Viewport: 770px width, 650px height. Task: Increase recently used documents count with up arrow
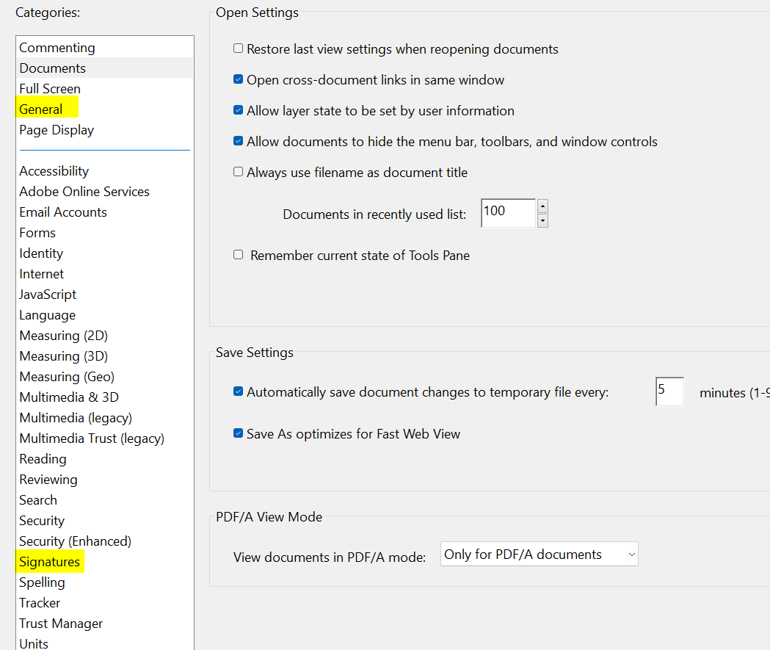[x=542, y=206]
